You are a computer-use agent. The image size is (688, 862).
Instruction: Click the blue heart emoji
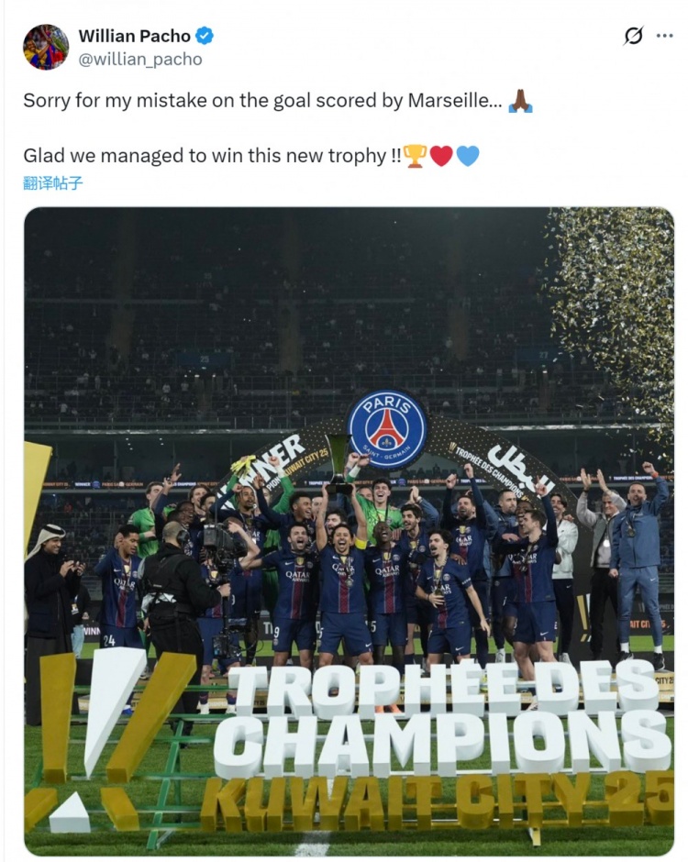pos(468,156)
